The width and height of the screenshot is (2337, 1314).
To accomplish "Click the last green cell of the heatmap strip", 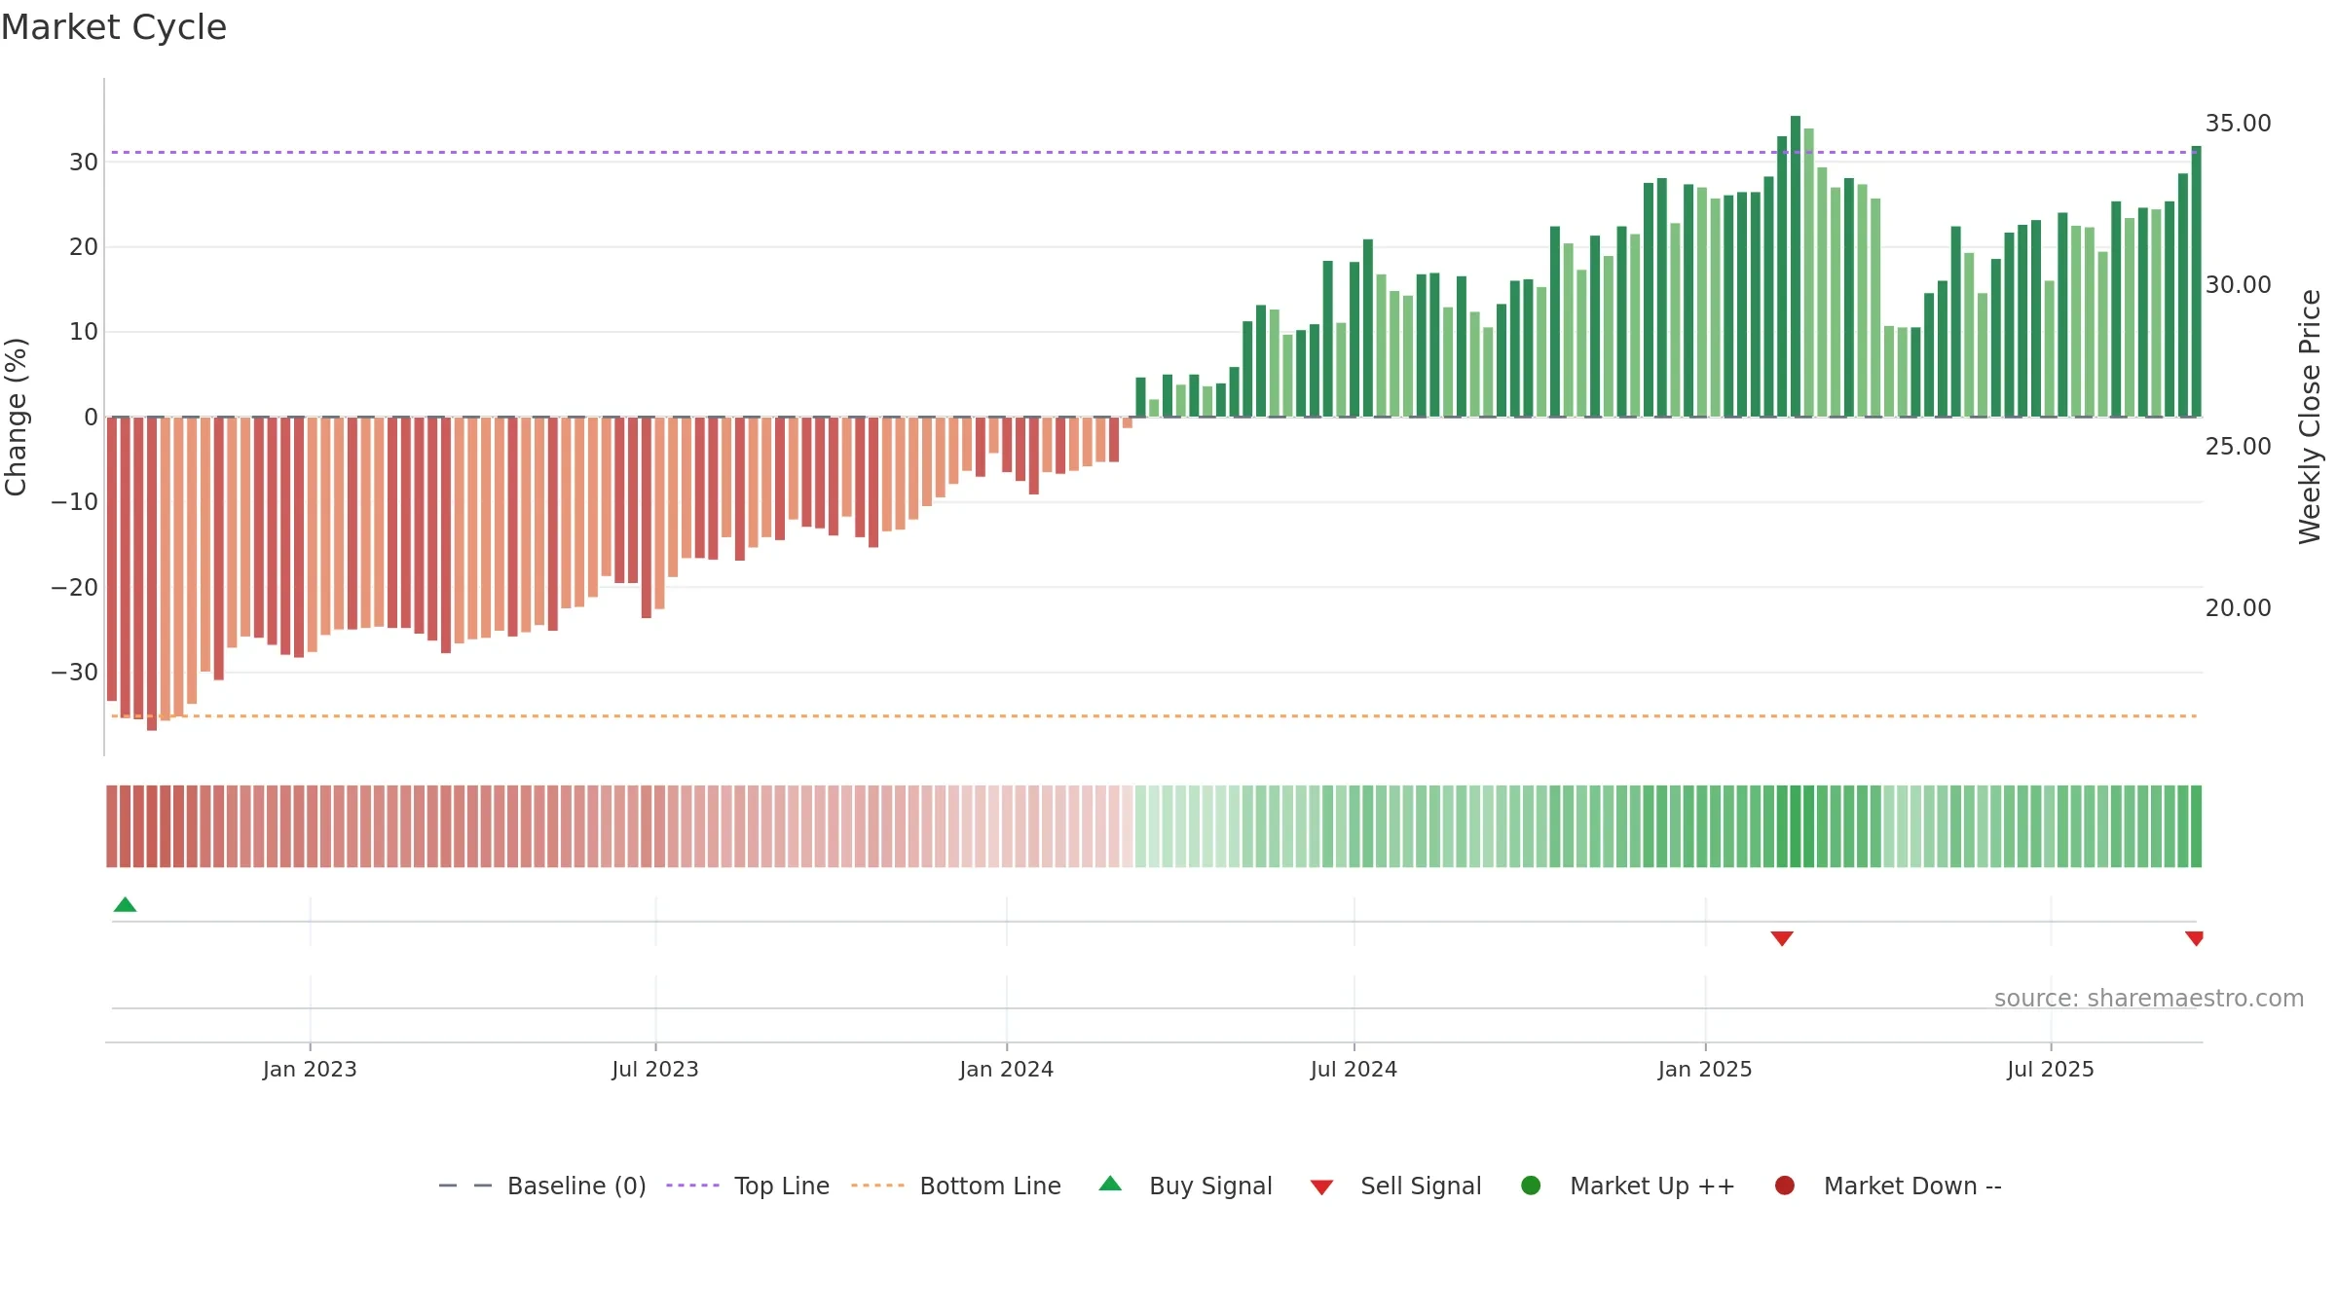I will [x=2196, y=826].
